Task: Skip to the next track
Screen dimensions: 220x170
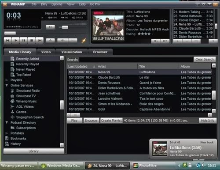Action: click(x=40, y=40)
